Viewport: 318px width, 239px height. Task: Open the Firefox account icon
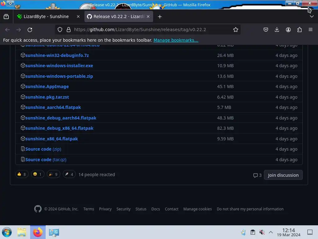pos(288,30)
